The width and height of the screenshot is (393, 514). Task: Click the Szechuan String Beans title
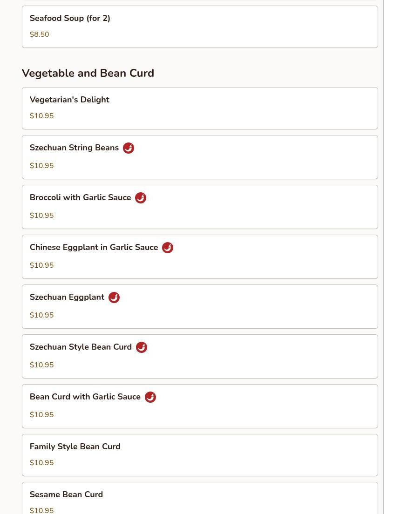click(74, 148)
